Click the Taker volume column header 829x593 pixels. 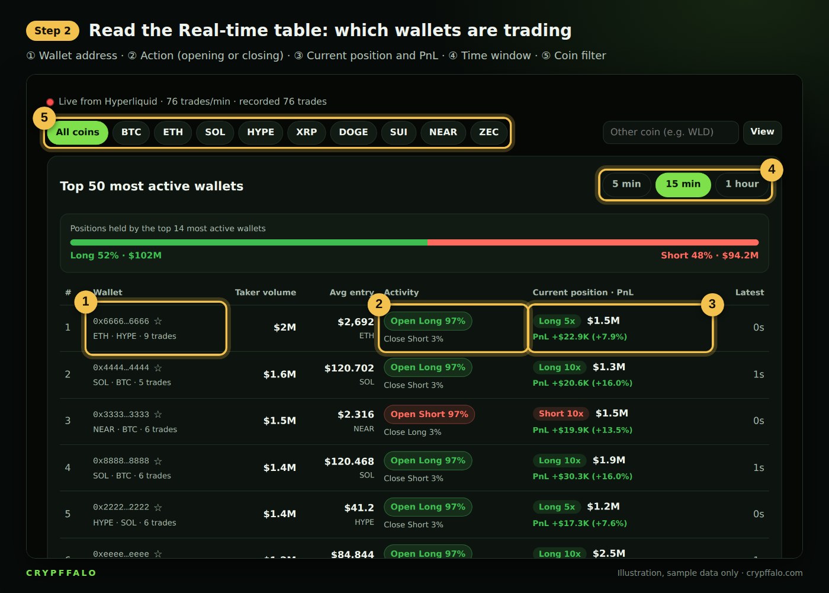coord(265,293)
